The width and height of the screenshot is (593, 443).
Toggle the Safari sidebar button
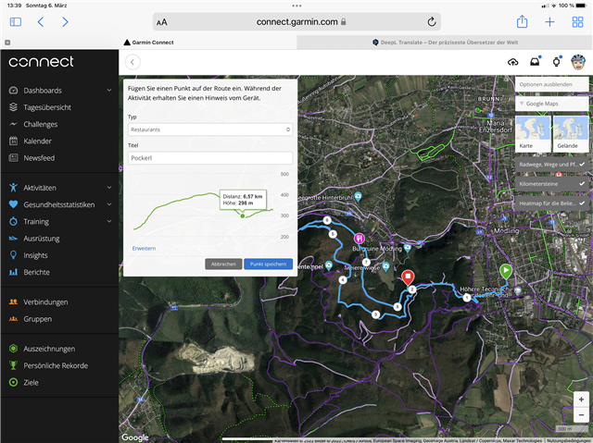(x=16, y=22)
